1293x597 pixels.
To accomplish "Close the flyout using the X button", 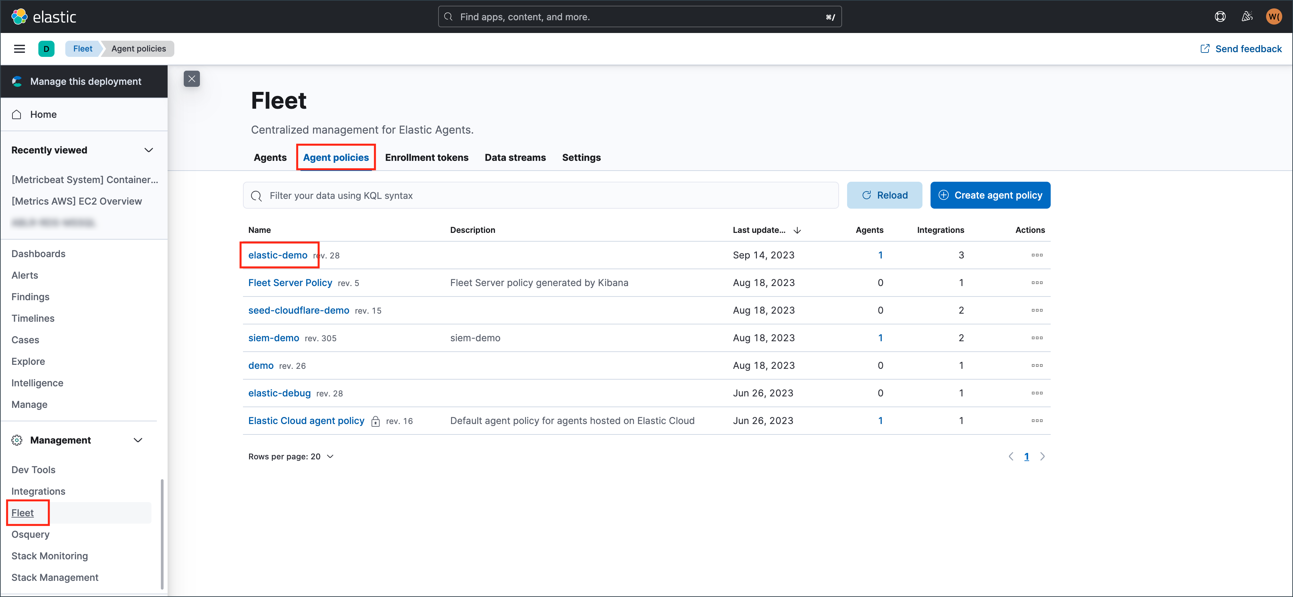I will [x=192, y=79].
